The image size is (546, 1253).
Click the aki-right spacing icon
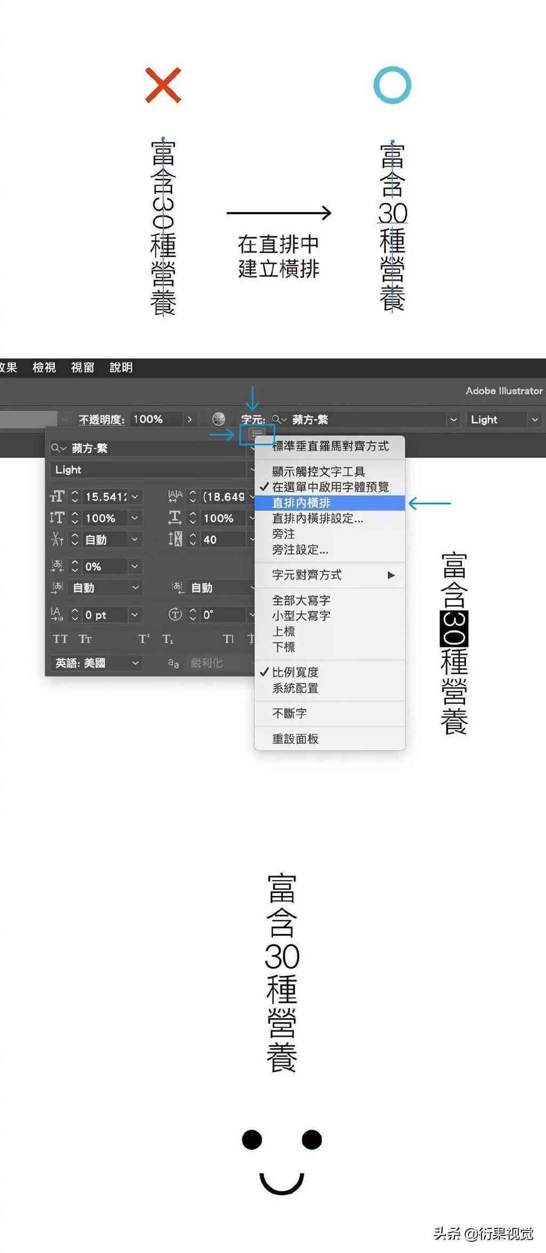coord(178,588)
